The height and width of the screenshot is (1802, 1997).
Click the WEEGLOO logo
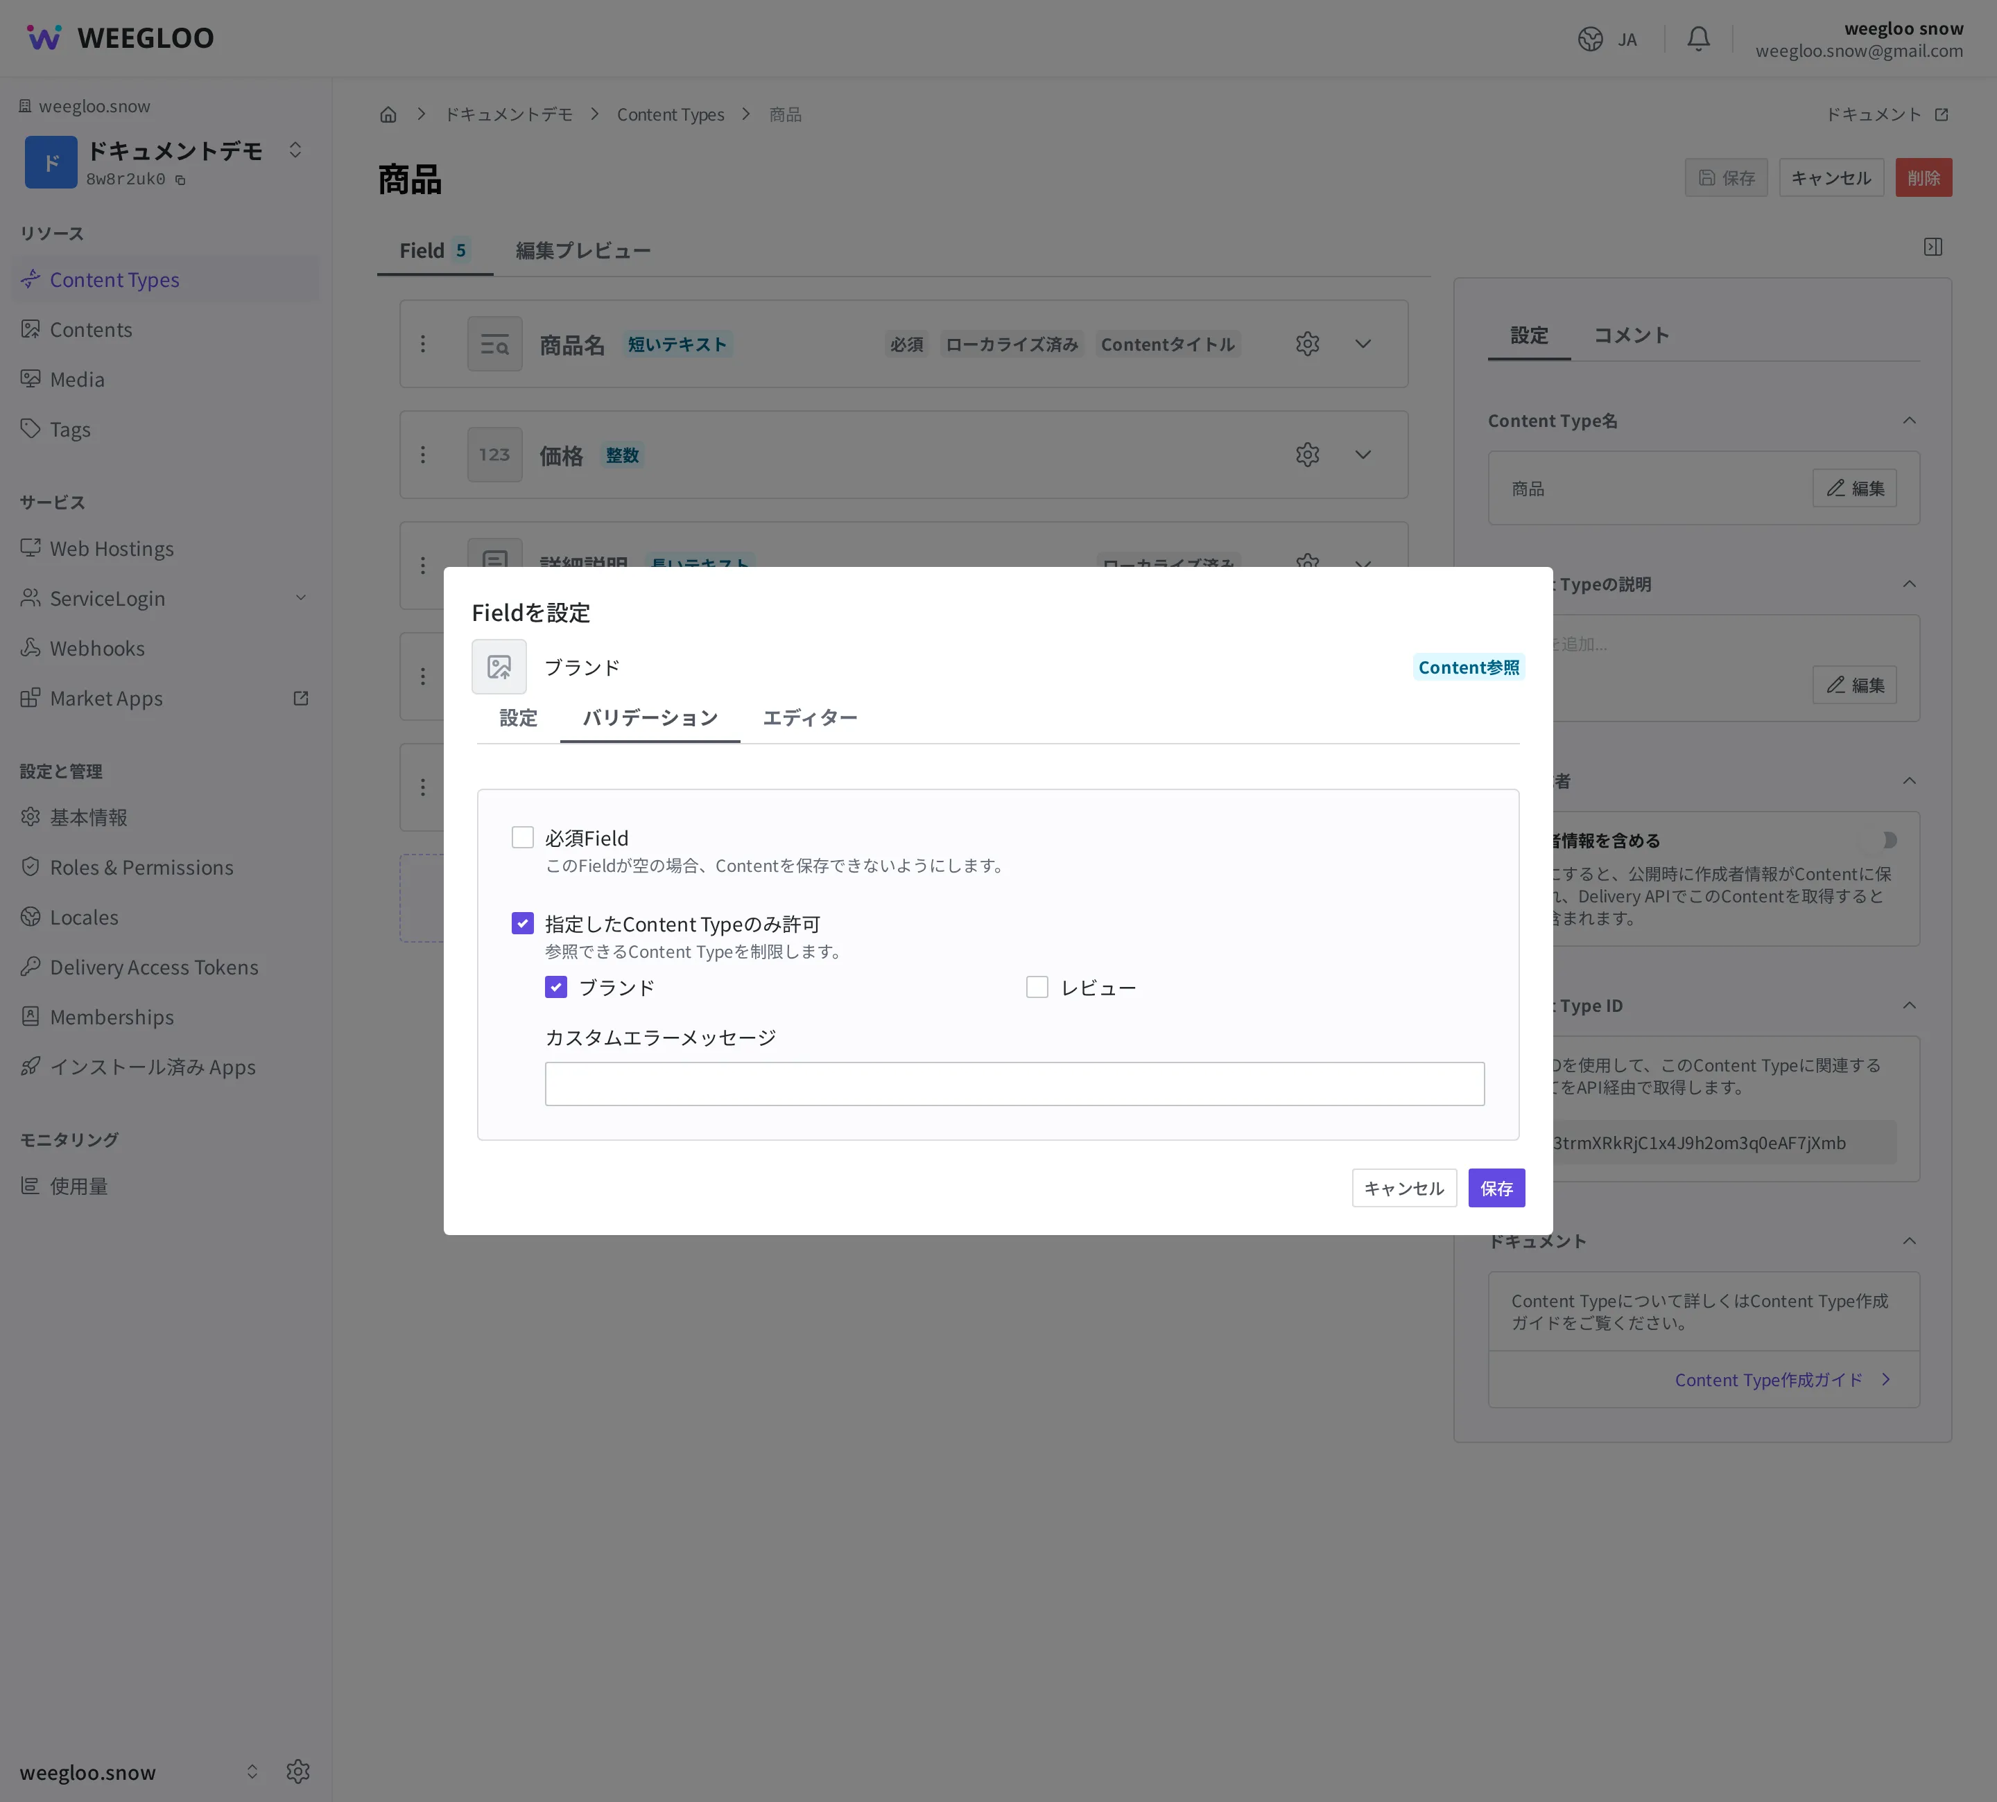coord(120,37)
